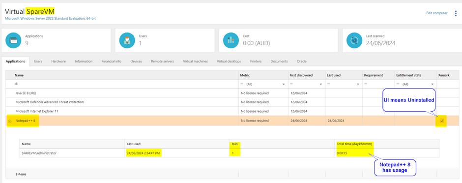
Task: Open the Last used date filter dropdown
Action: pos(358,84)
